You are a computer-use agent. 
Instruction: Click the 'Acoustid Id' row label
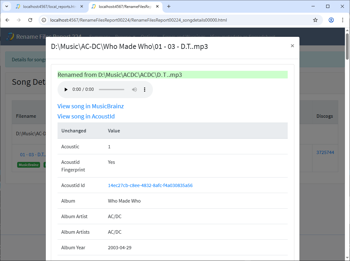pos(73,185)
